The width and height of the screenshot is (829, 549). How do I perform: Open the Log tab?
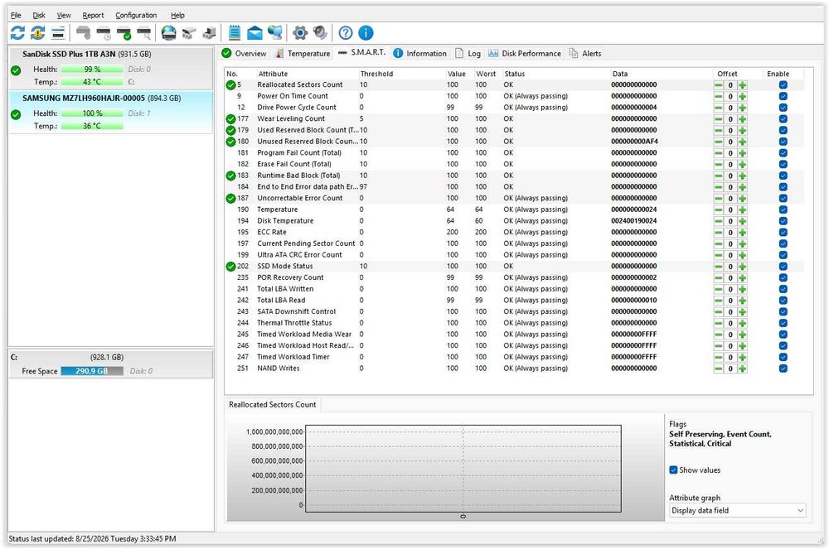click(x=468, y=53)
